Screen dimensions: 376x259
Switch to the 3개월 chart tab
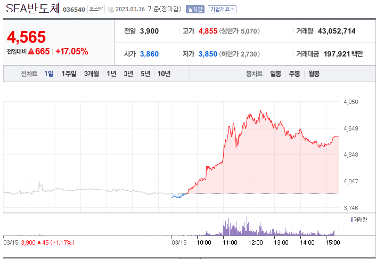pyautogui.click(x=92, y=74)
